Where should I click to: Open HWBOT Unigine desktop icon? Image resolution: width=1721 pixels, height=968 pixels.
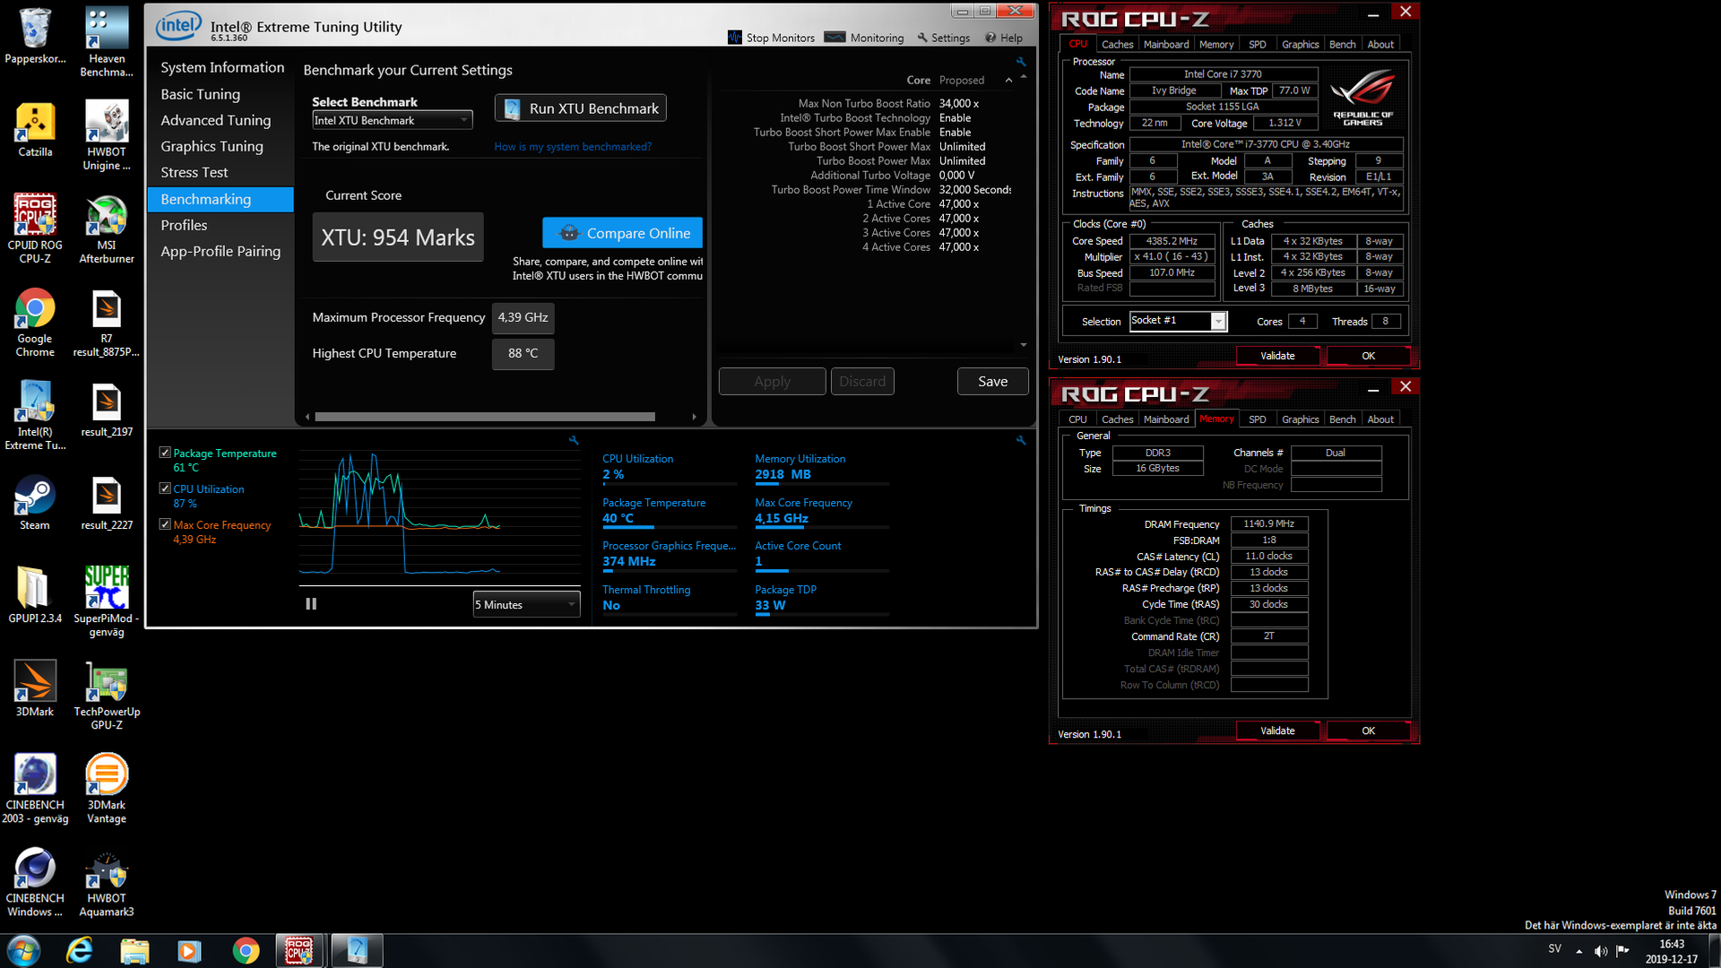coord(107,135)
